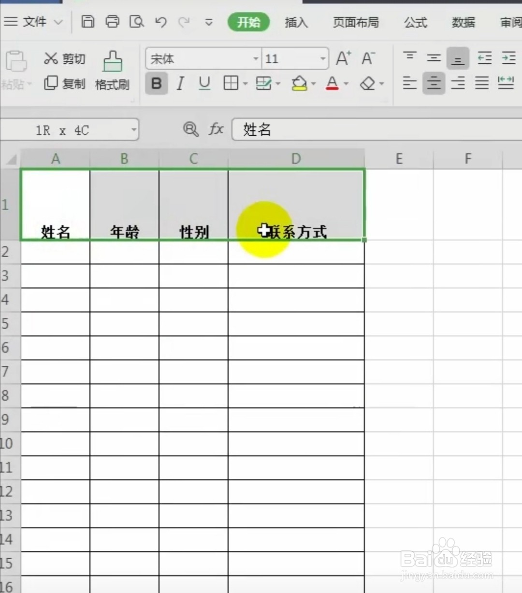Open the font name dropdown
Viewport: 522px width, 593px height.
tap(256, 58)
